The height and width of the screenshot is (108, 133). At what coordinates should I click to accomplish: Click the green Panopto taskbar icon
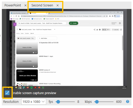coord(43,87)
